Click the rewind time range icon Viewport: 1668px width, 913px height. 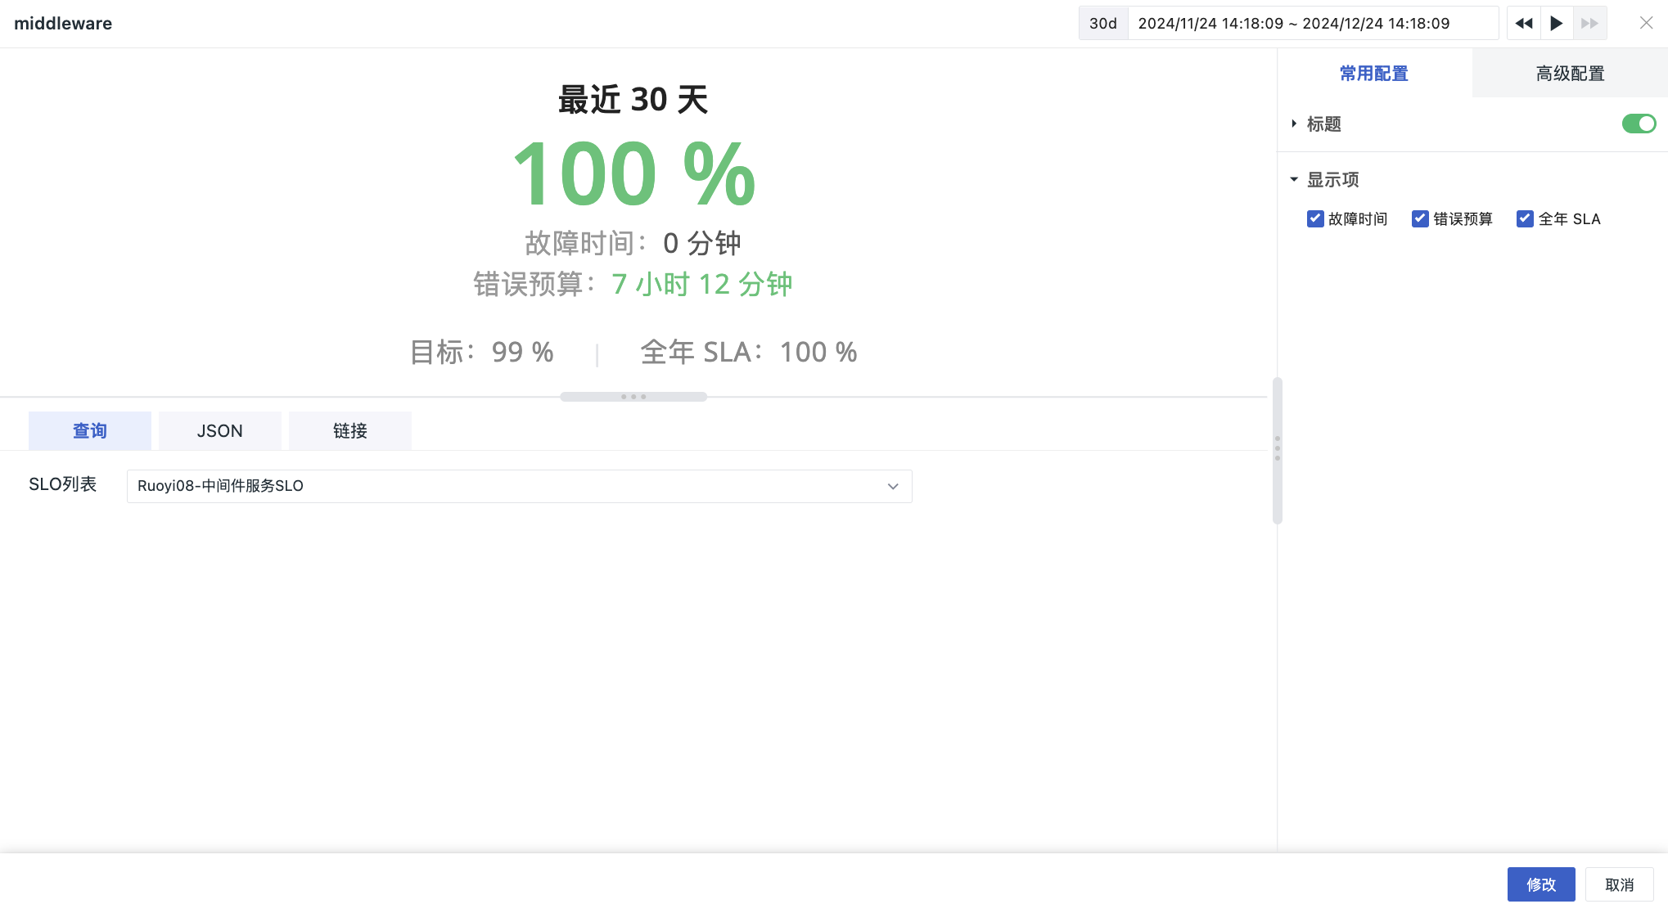coord(1523,24)
